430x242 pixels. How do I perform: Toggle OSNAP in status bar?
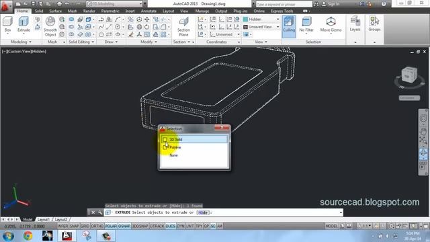[x=124, y=226]
